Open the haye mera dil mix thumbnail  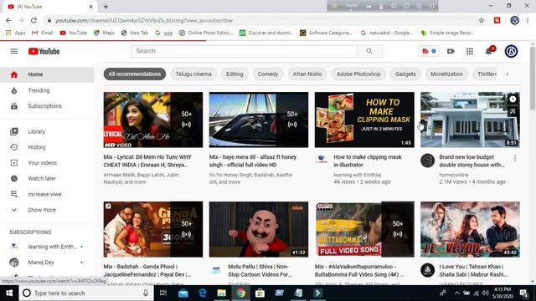pos(259,120)
